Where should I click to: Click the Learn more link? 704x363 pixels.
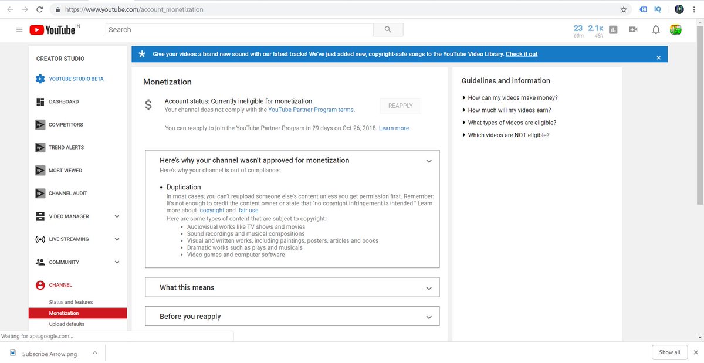pos(394,128)
